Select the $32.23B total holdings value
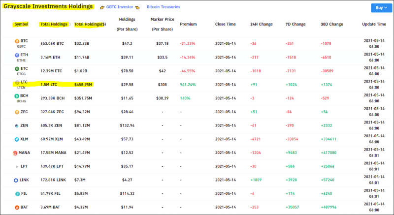This screenshot has width=394, height=215. (82, 43)
